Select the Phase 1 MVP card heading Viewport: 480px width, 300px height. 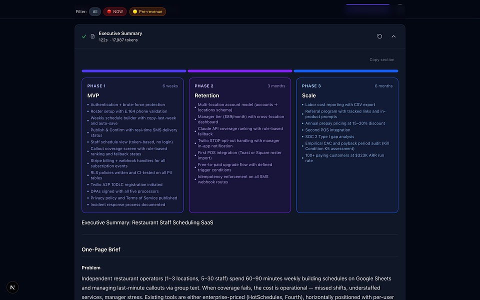pyautogui.click(x=93, y=95)
